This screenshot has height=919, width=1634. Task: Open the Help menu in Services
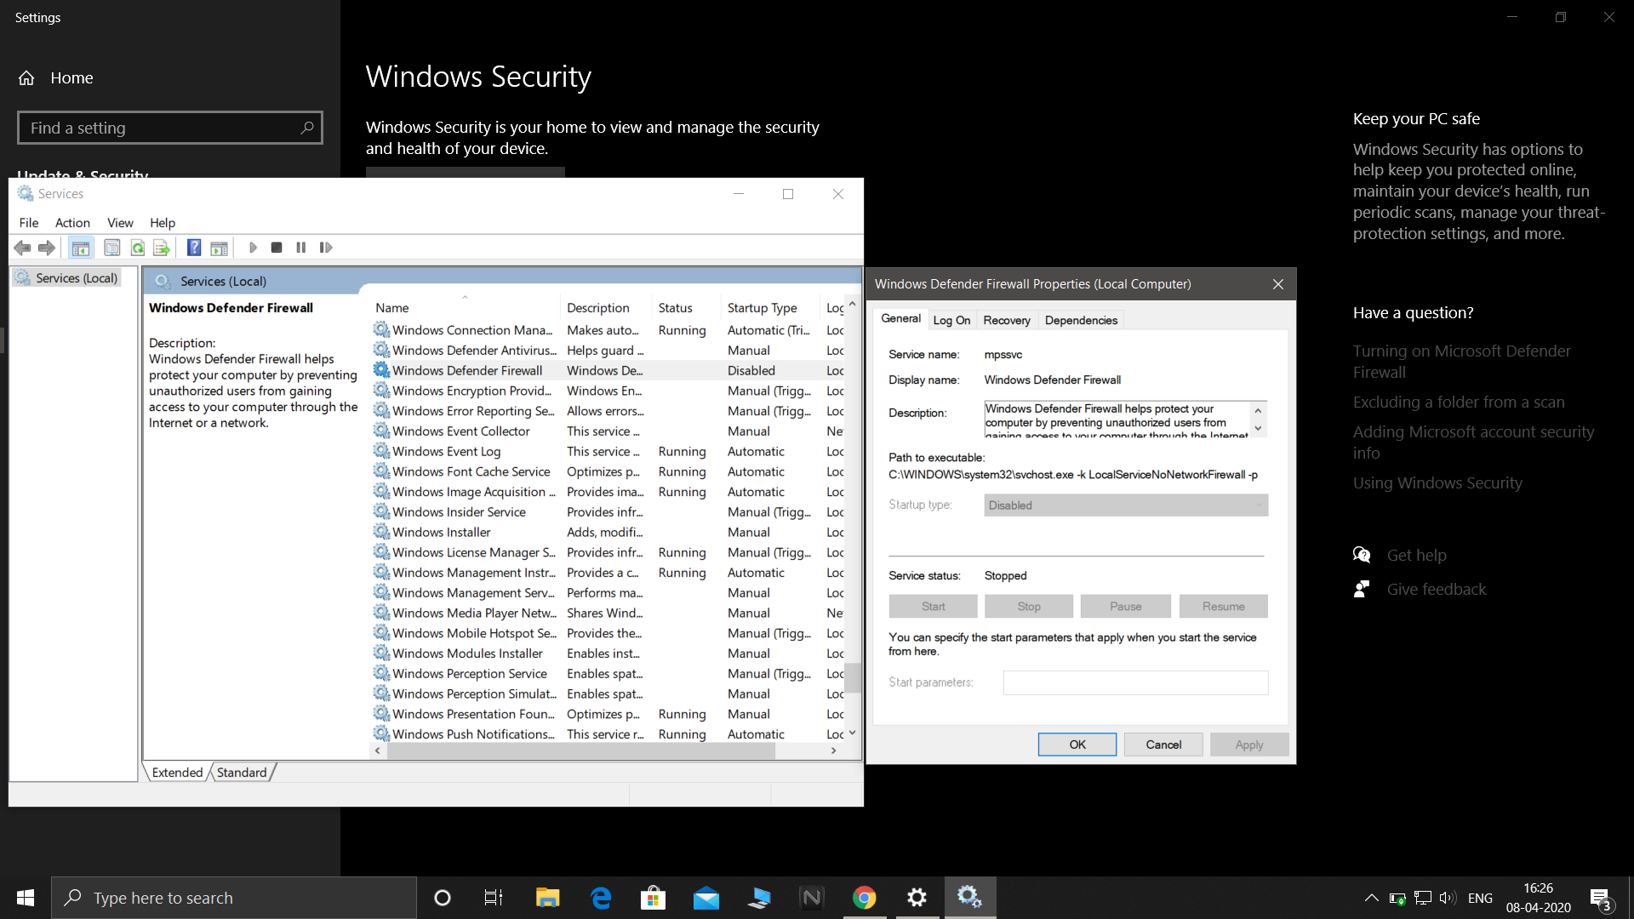pyautogui.click(x=163, y=223)
